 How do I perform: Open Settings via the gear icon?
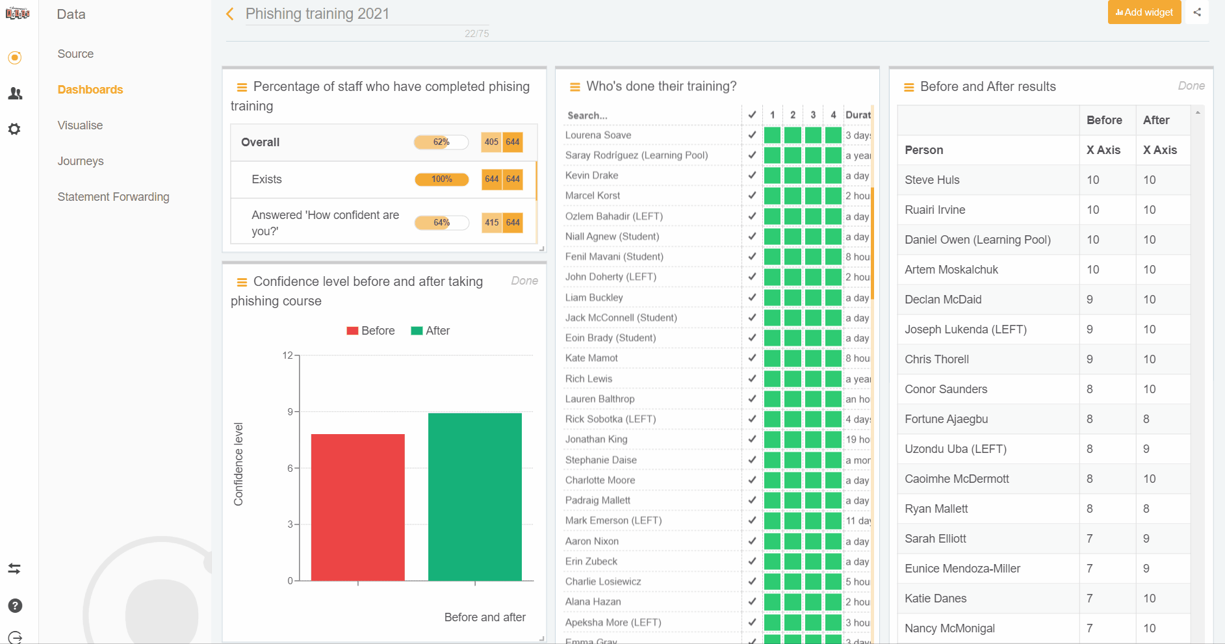[14, 129]
